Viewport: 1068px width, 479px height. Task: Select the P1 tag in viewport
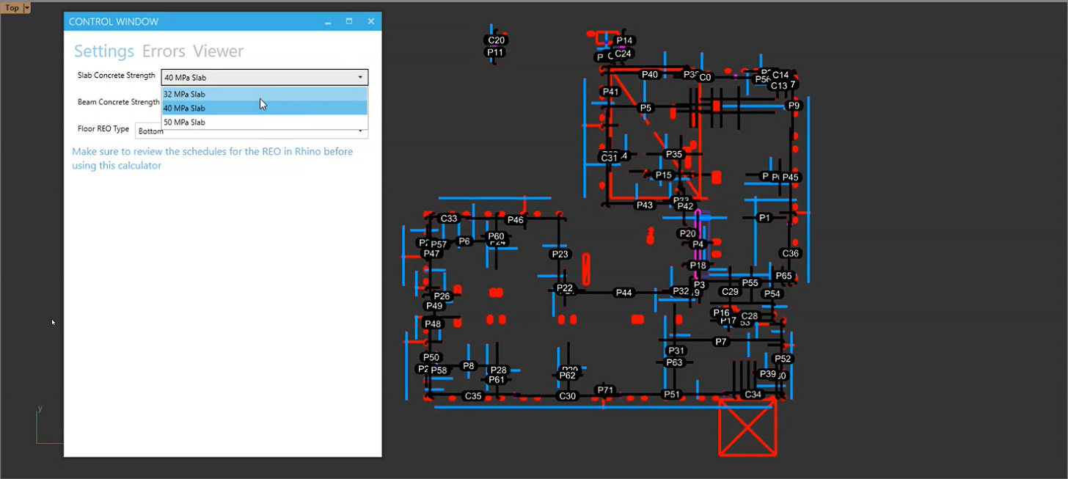[x=765, y=218]
